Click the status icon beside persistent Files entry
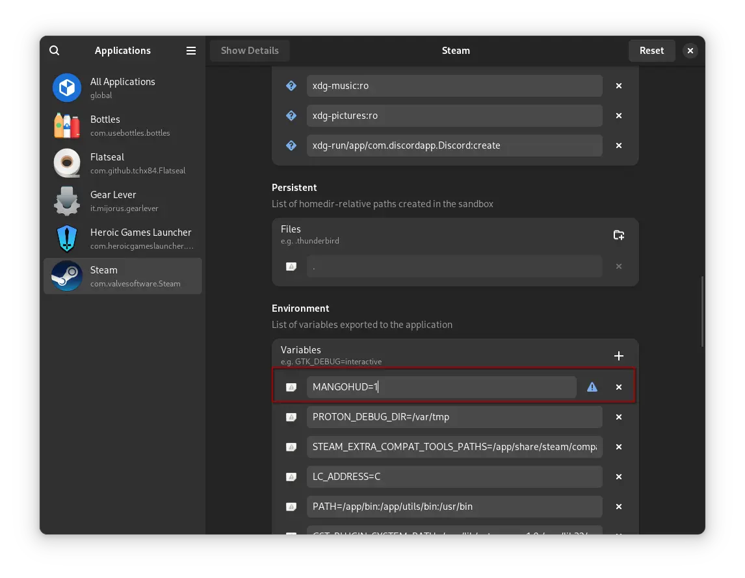This screenshot has width=745, height=578. click(x=291, y=266)
